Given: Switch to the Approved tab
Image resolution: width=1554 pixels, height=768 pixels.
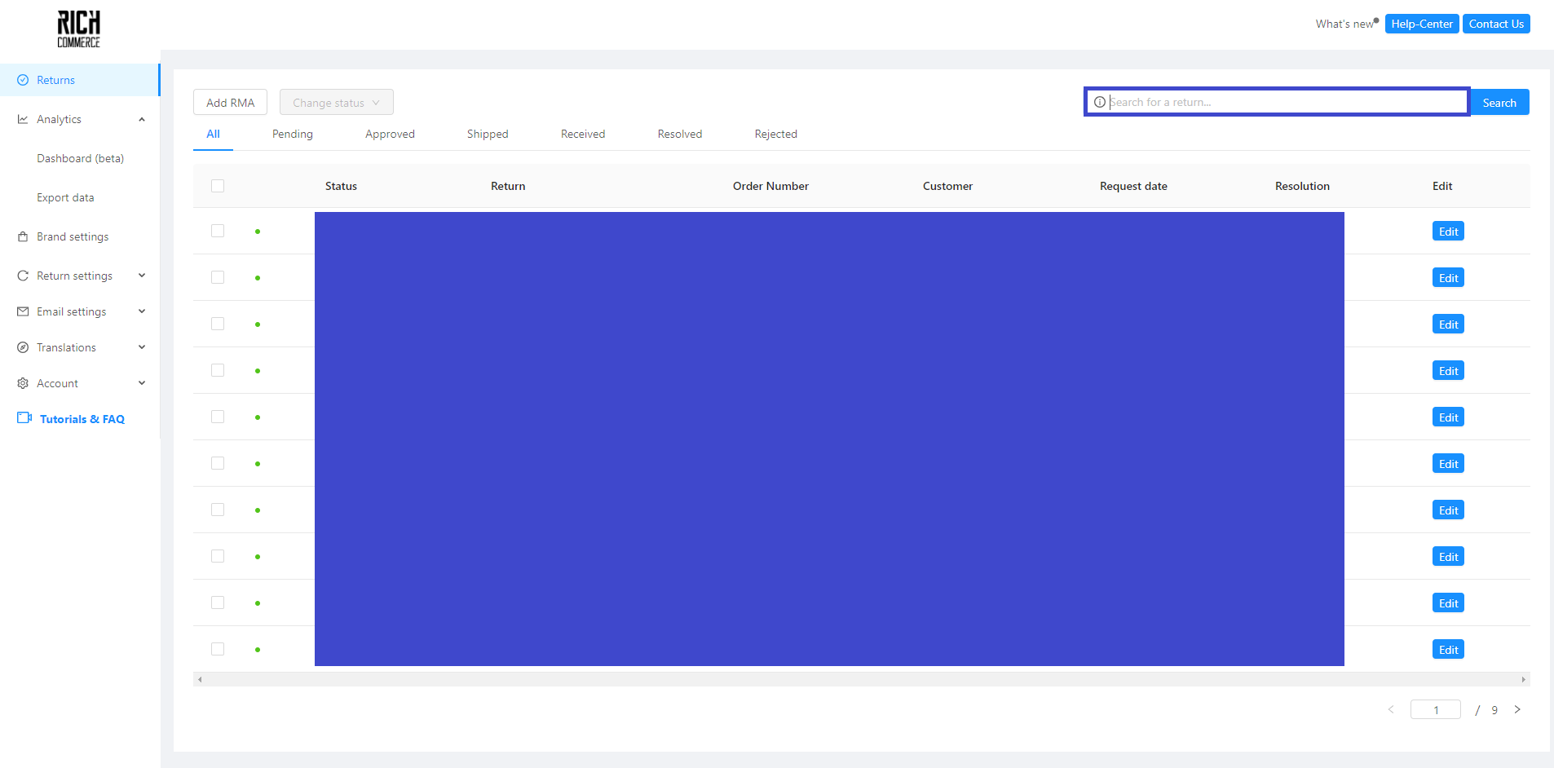Looking at the screenshot, I should (390, 134).
